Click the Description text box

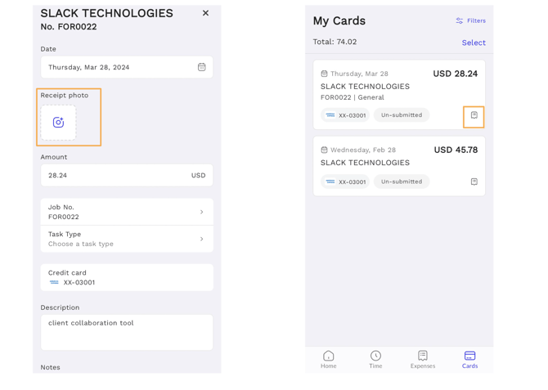point(127,332)
